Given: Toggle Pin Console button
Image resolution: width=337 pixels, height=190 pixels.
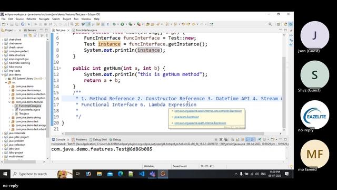Looking at the screenshot, I should click(259, 139).
